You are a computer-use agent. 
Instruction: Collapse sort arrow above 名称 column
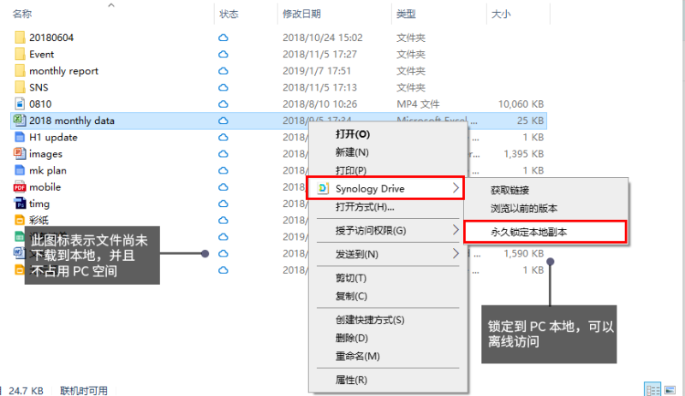coord(111,5)
